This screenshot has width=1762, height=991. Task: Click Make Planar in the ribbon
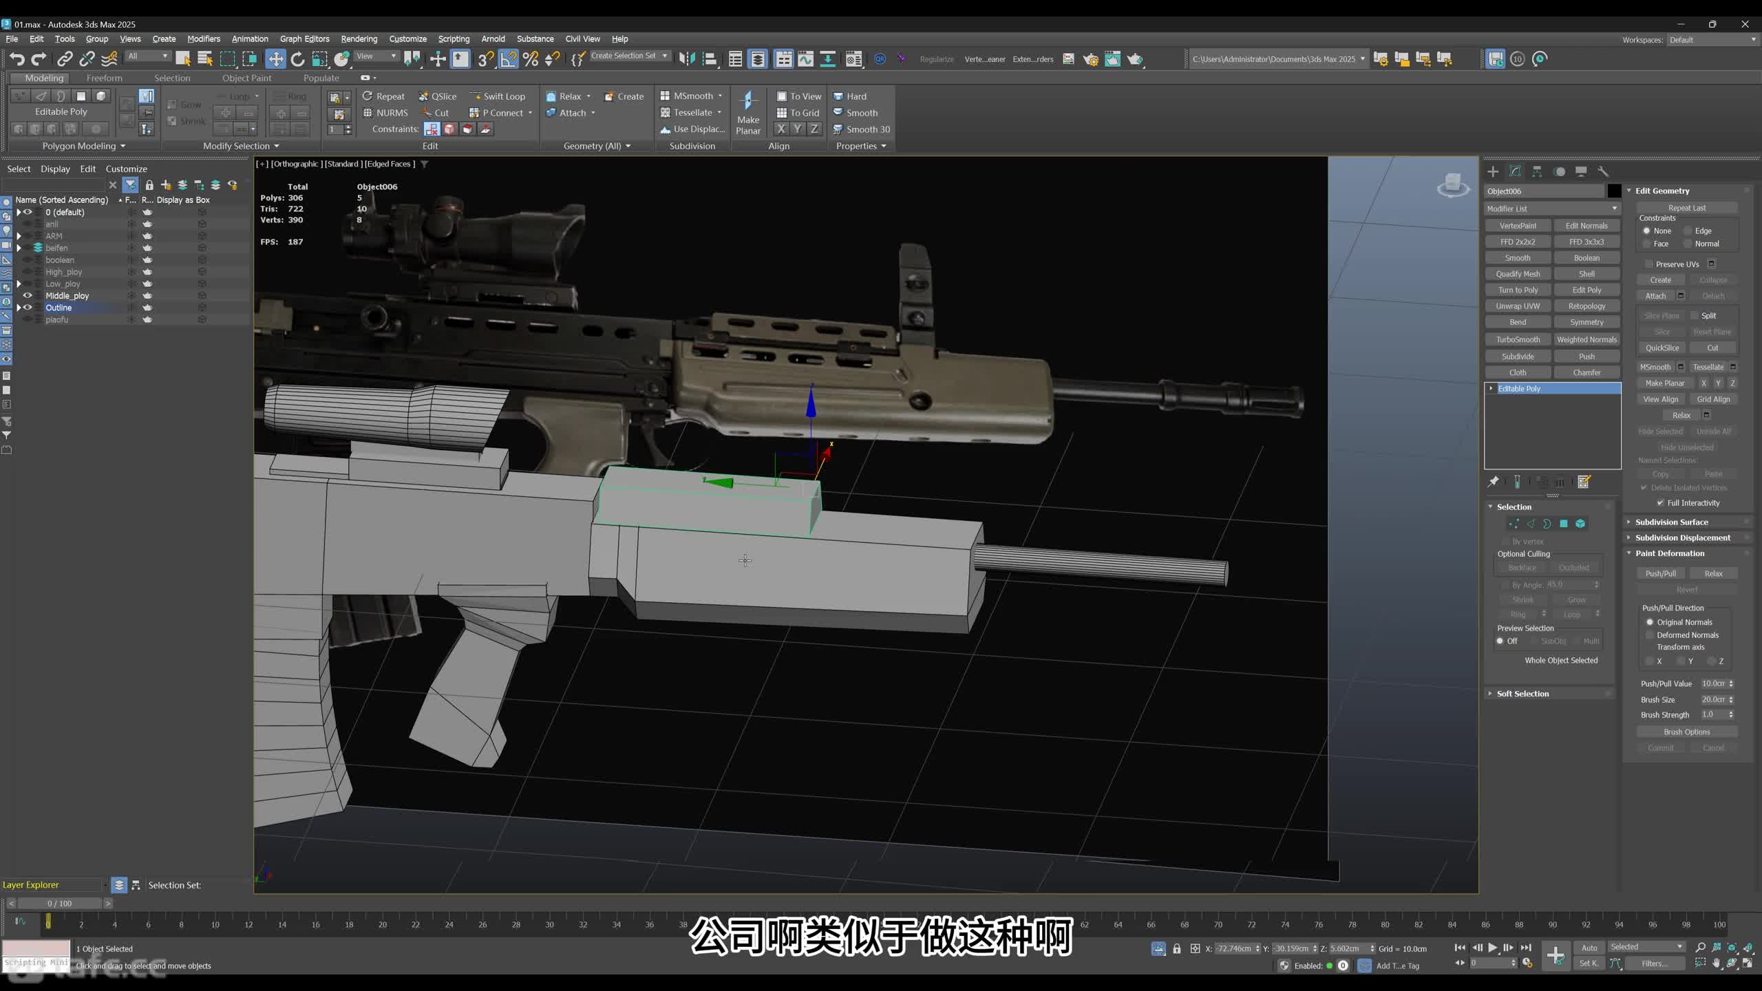coord(748,112)
